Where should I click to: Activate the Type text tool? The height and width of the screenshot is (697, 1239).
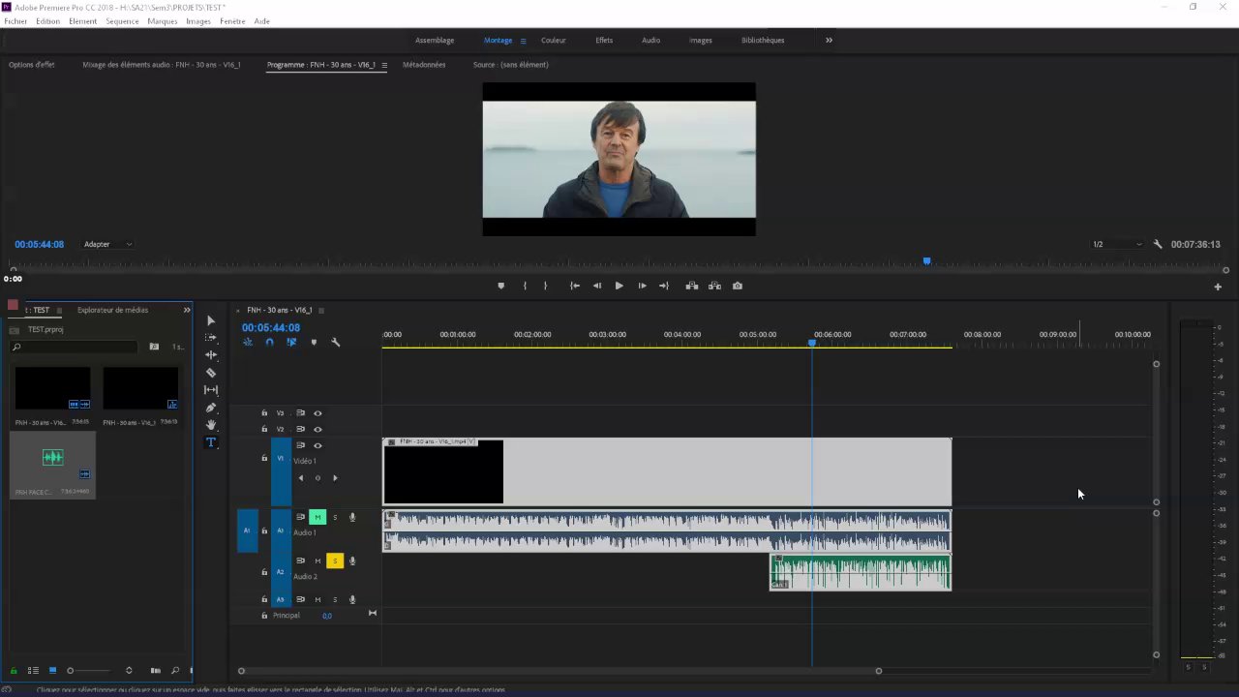pyautogui.click(x=211, y=442)
